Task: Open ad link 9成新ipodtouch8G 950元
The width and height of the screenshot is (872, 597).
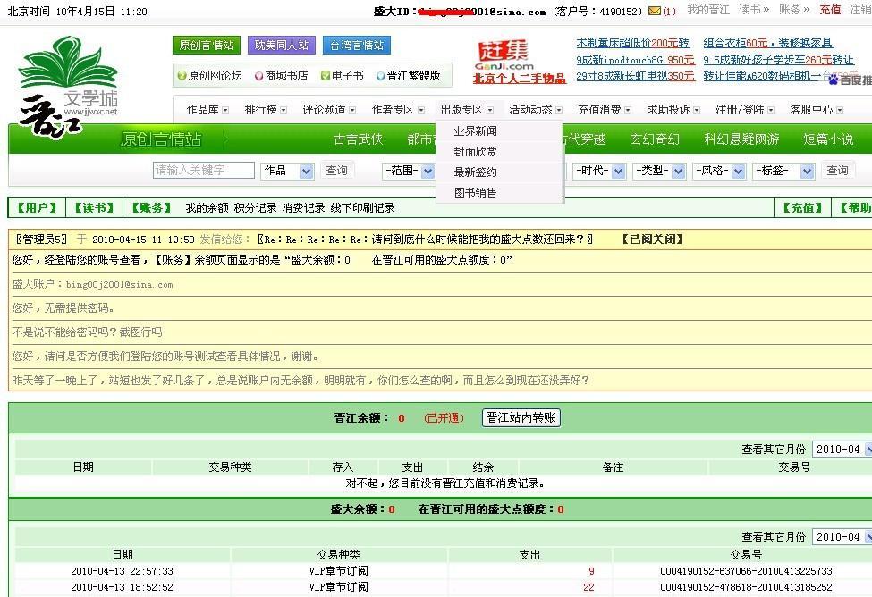Action: 635,60
